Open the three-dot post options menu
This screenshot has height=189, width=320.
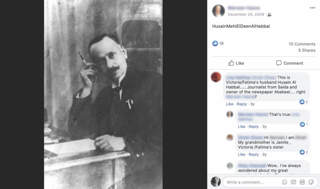point(312,8)
